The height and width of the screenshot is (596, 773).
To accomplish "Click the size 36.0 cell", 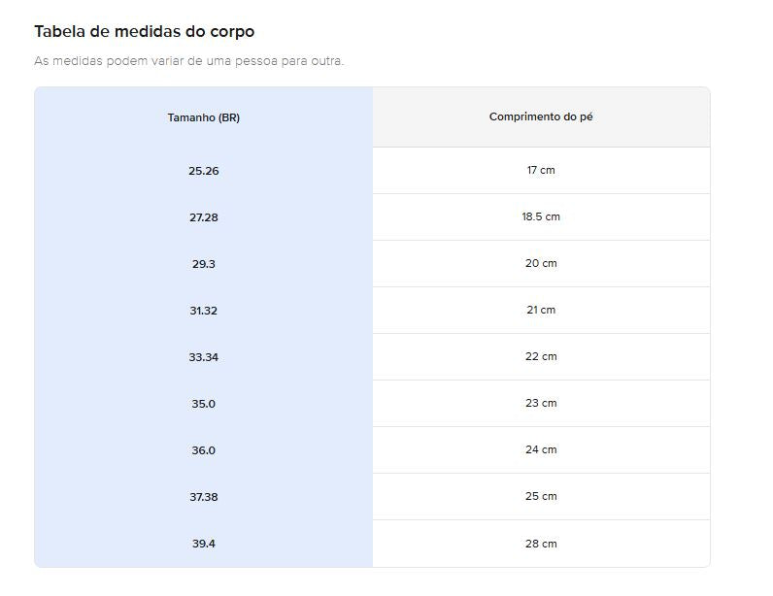I will tap(203, 450).
